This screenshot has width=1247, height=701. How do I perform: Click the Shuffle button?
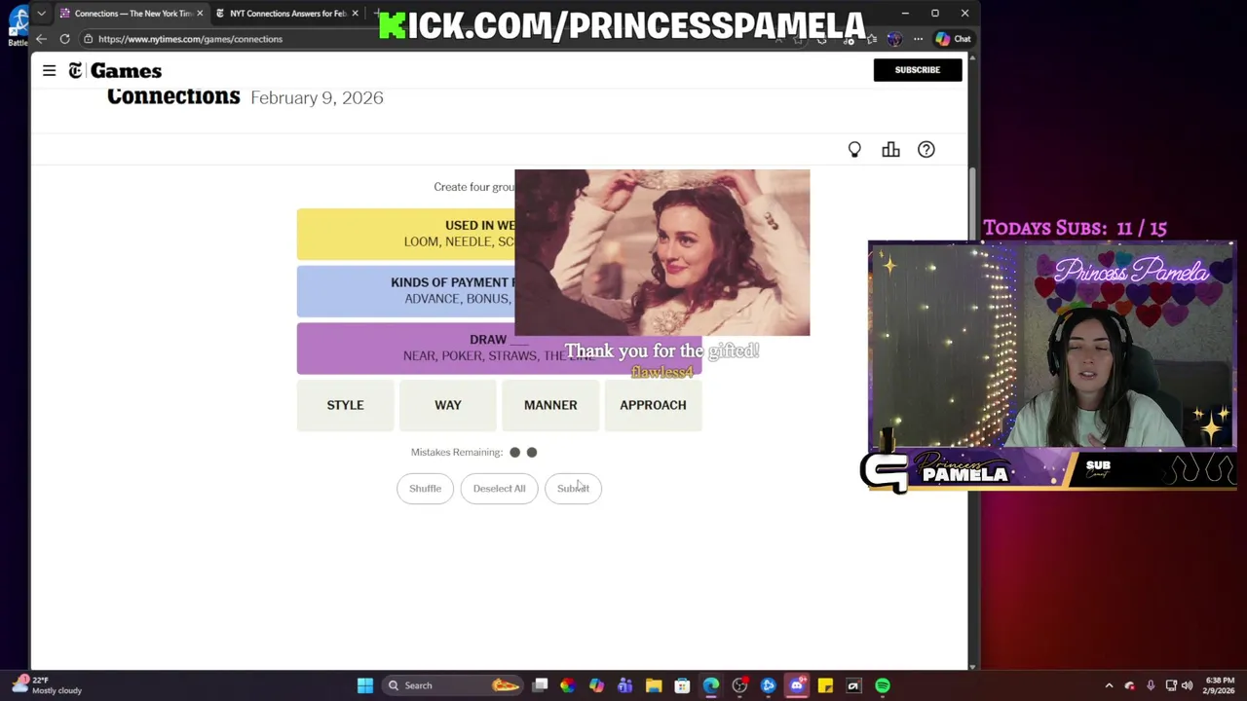pos(425,489)
